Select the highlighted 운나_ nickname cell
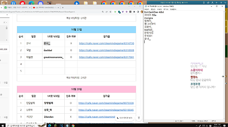Viewport: 228px width, 127px height. (x=47, y=43)
